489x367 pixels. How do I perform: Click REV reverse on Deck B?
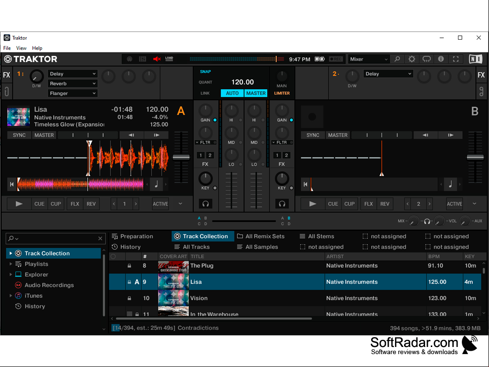tap(385, 204)
